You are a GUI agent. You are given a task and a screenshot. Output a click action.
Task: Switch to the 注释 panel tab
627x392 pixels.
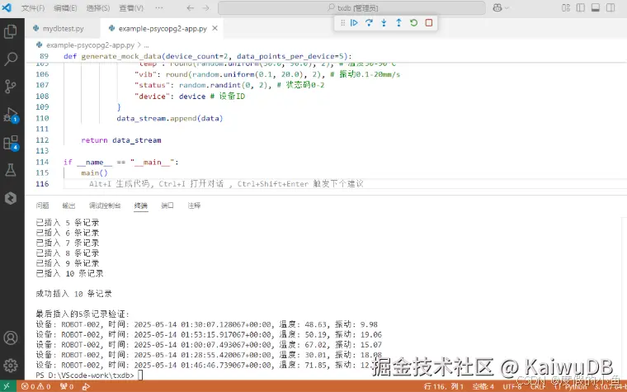pos(194,205)
